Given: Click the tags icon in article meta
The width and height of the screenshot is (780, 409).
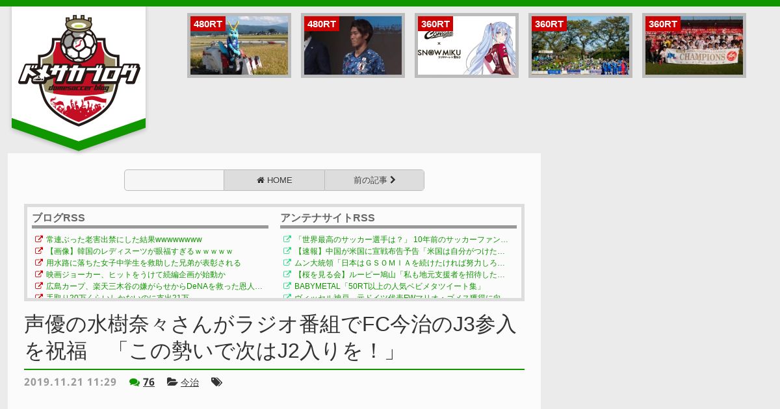Looking at the screenshot, I should coord(216,382).
